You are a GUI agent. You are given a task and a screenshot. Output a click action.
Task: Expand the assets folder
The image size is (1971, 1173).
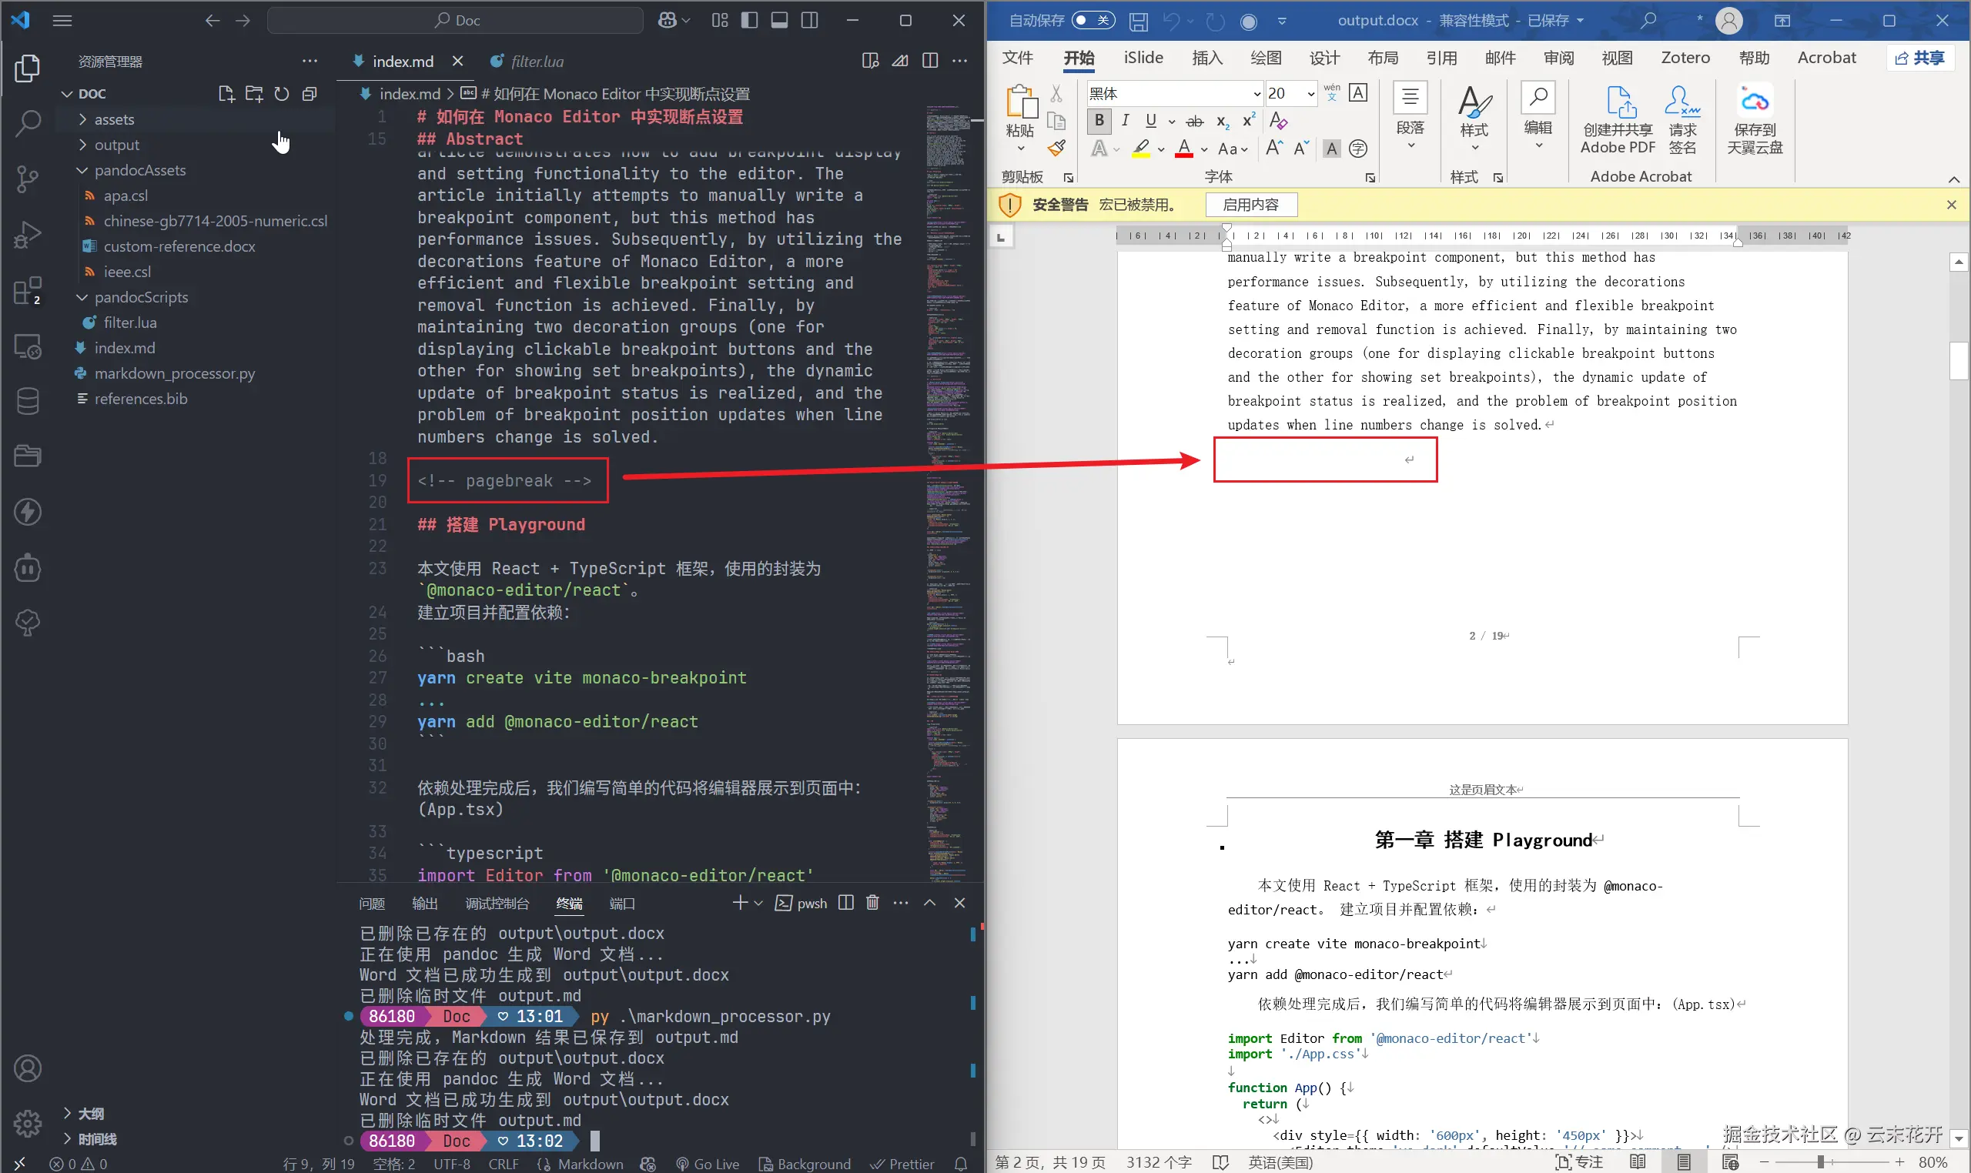click(x=114, y=119)
